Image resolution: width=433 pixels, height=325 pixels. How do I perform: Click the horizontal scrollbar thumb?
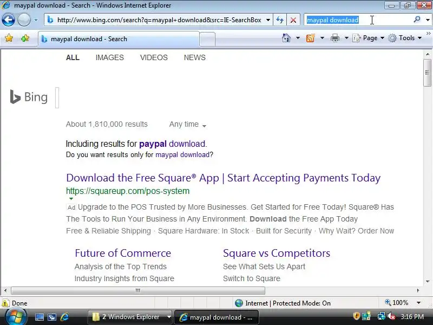click(x=138, y=290)
